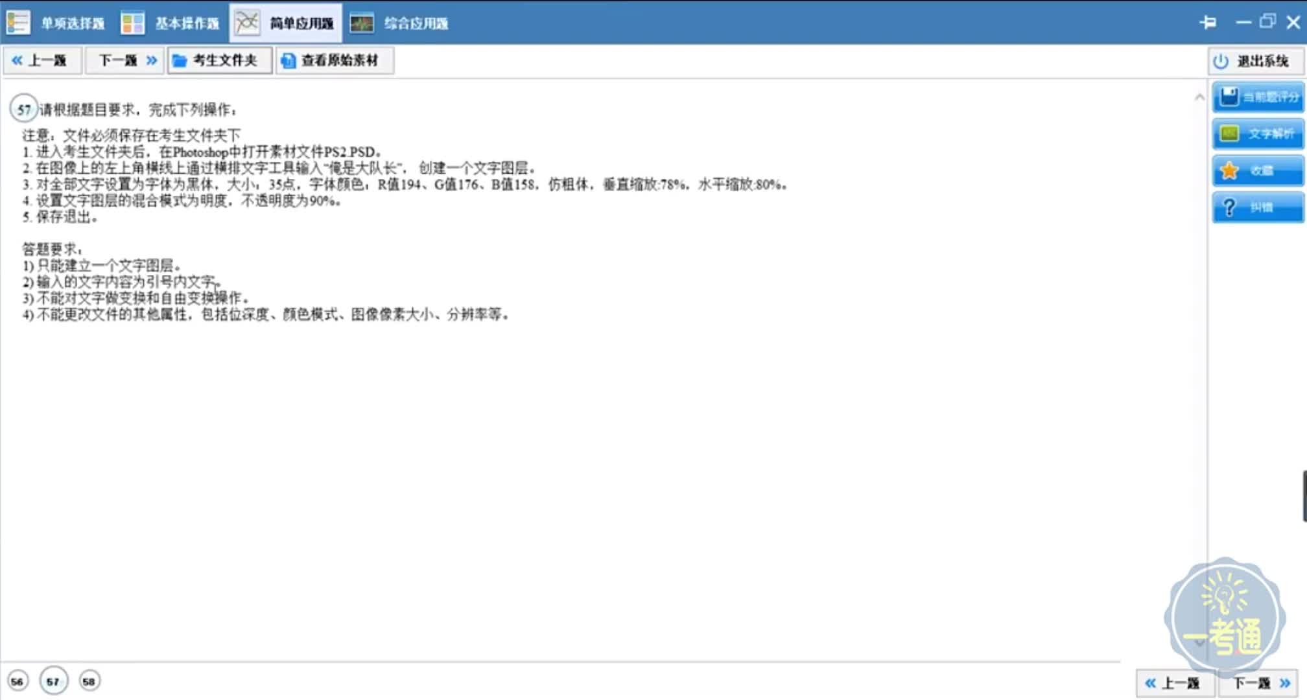
Task: Go to next question using top 下一题 button
Action: [124, 60]
